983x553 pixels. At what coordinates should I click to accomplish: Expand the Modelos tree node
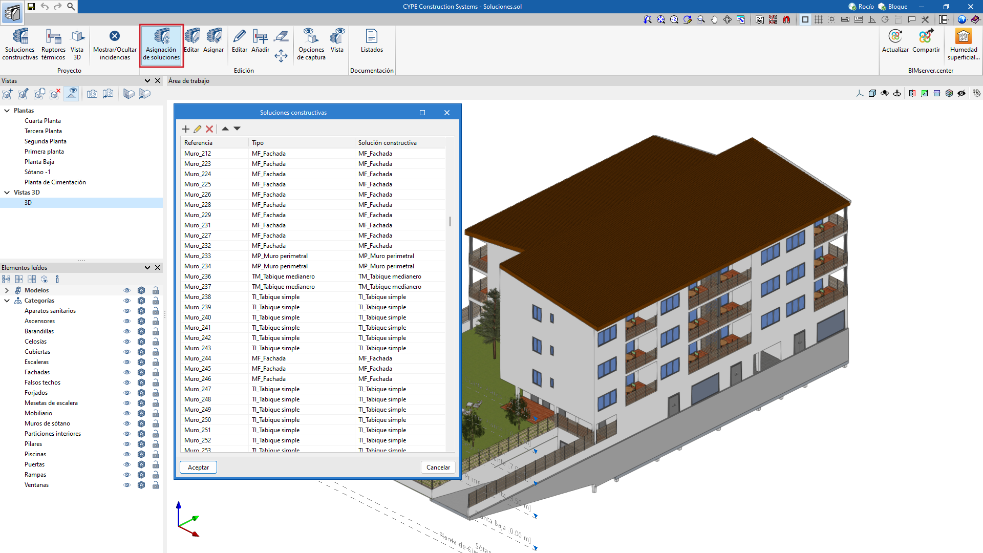click(x=7, y=290)
